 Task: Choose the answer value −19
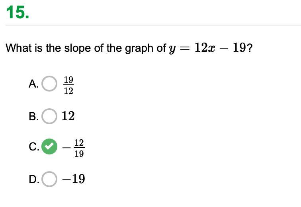tap(74, 179)
